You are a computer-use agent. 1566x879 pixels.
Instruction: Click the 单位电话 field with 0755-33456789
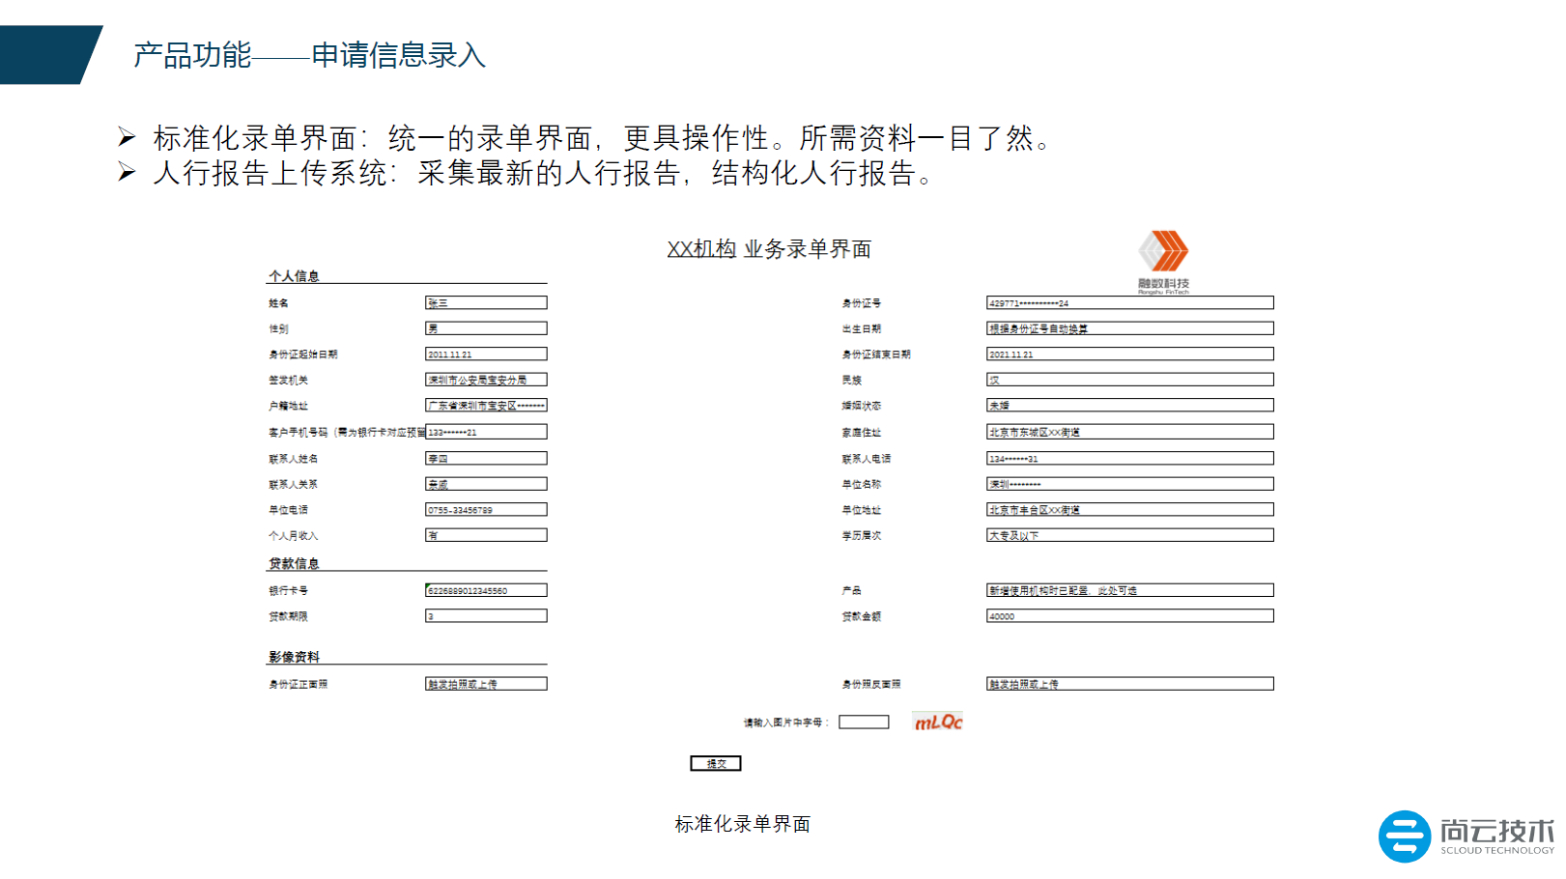(486, 510)
